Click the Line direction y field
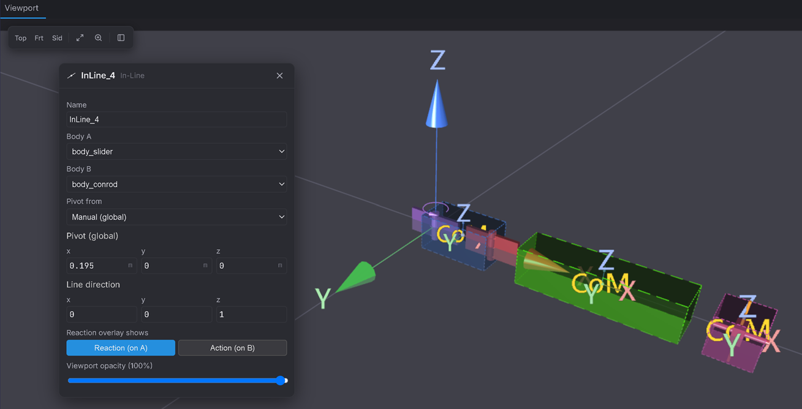The height and width of the screenshot is (409, 802). (x=176, y=314)
